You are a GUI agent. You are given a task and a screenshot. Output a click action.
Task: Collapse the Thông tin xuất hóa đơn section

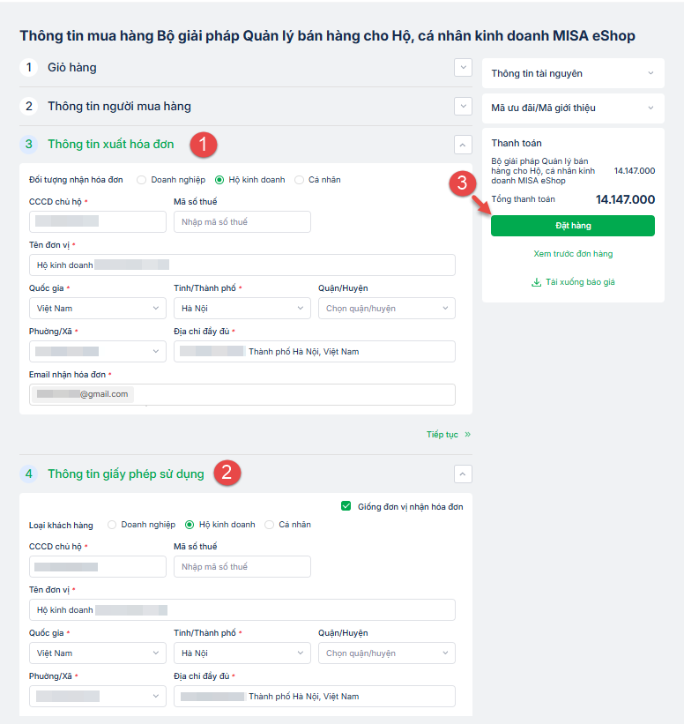464,145
